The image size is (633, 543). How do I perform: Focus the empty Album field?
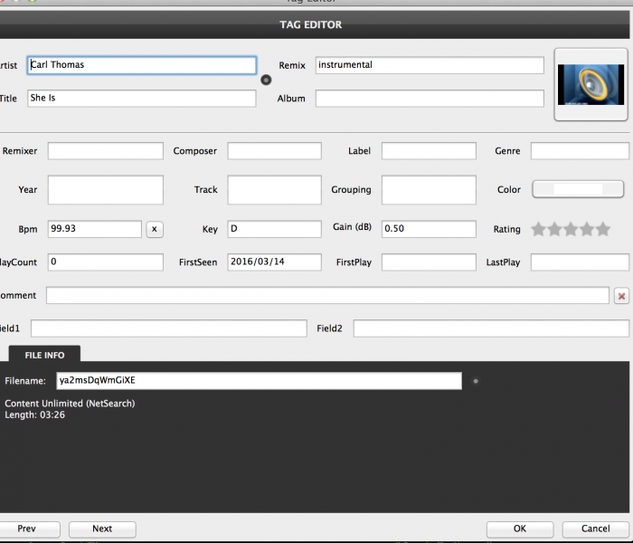click(430, 98)
